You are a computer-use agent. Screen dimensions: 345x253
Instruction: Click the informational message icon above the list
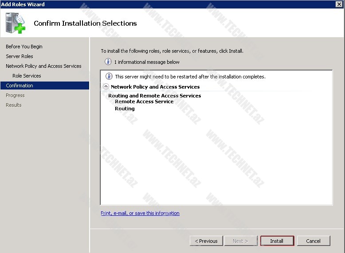tap(108, 62)
